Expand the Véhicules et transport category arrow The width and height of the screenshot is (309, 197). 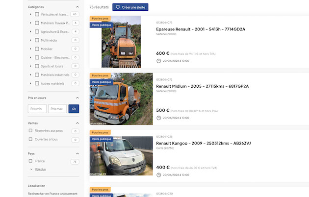click(x=31, y=15)
